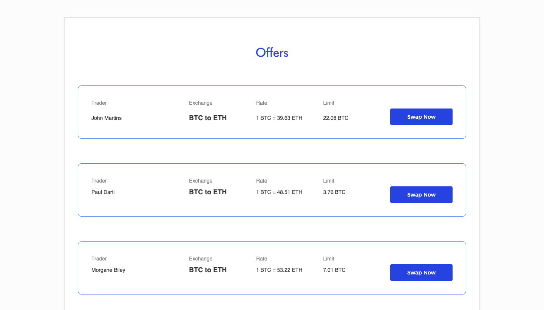544x310 pixels.
Task: Select trader name Morgane Biley
Action: pos(108,270)
